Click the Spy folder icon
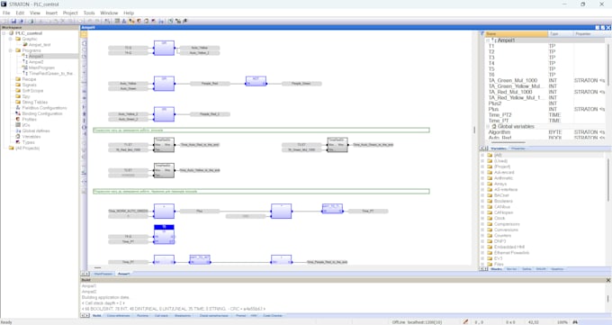Screen dimensions: 612x325 pyautogui.click(x=18, y=96)
